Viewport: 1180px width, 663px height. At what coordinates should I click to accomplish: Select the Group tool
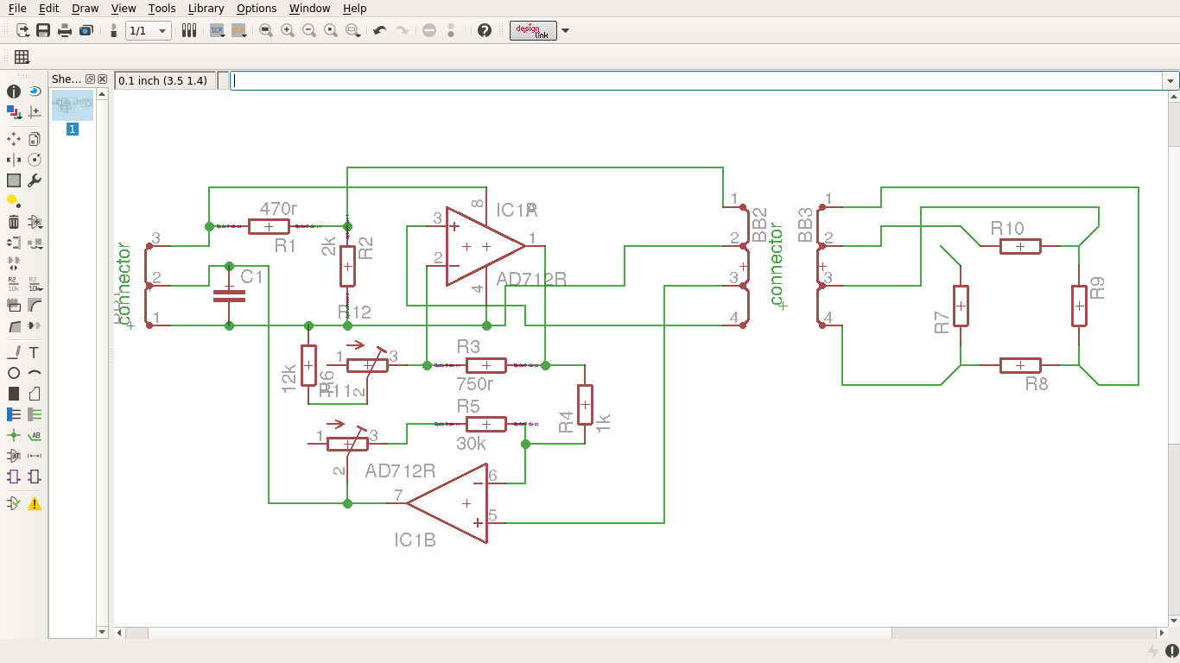pyautogui.click(x=14, y=180)
